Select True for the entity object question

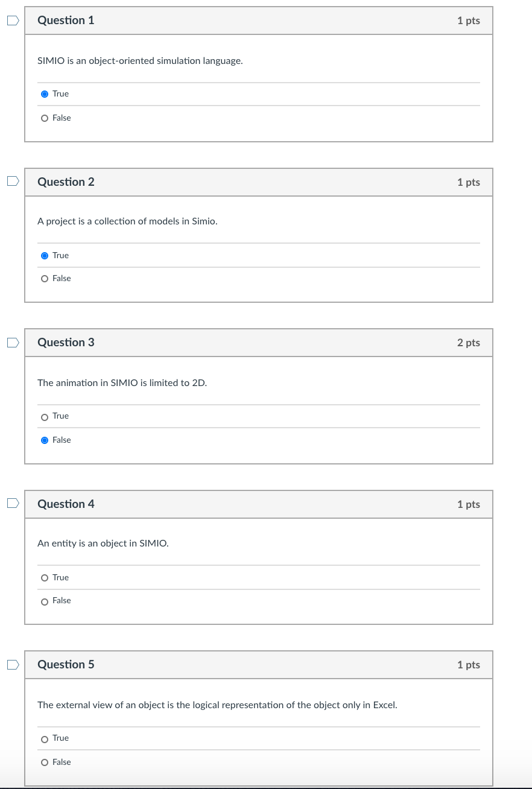click(45, 577)
